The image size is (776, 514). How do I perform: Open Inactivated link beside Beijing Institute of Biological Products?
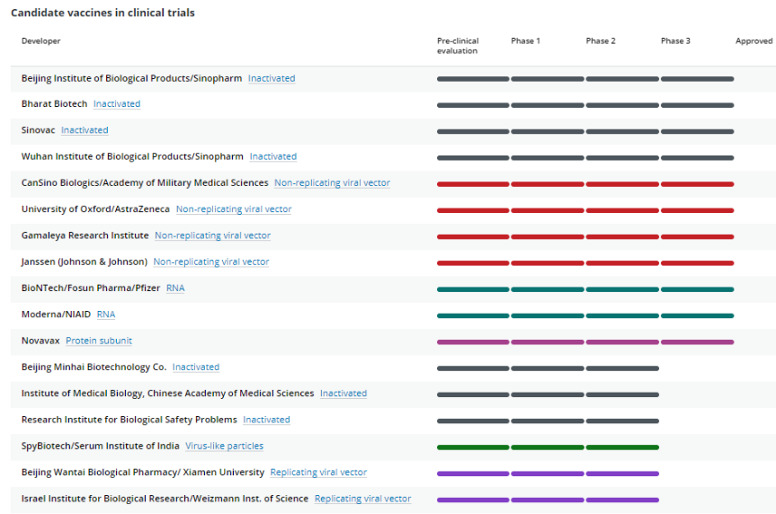tap(272, 78)
